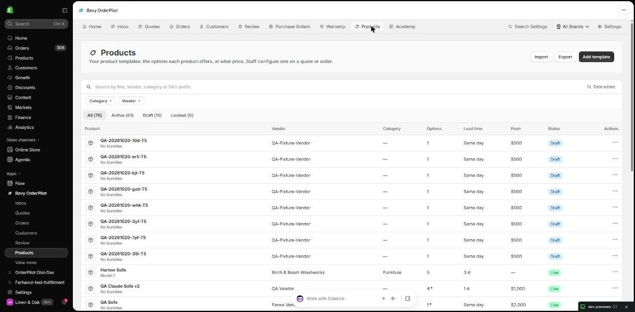Expand the Sales channels section
The image size is (635, 312).
[23, 140]
